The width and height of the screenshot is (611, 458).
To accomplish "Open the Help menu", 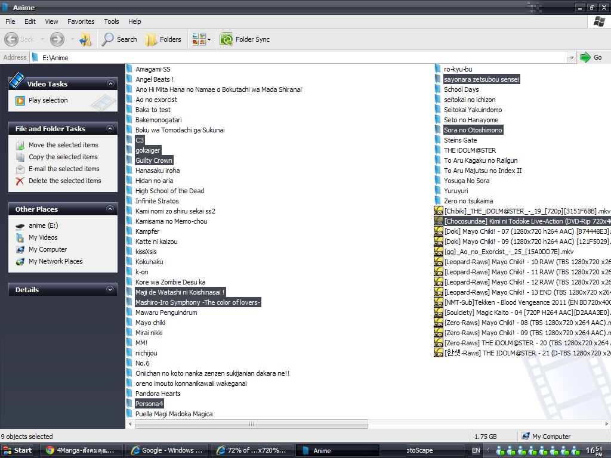I will [x=134, y=21].
